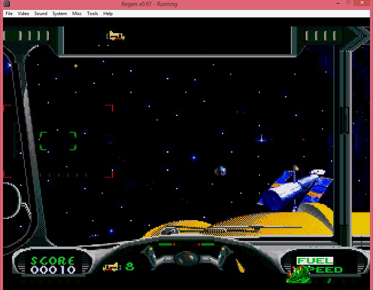Click the cockpit steering yoke center
The image size is (373, 290).
[186, 258]
